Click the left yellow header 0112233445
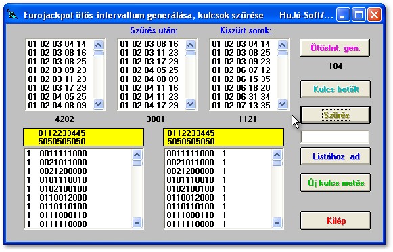The image size is (393, 252). 62,133
